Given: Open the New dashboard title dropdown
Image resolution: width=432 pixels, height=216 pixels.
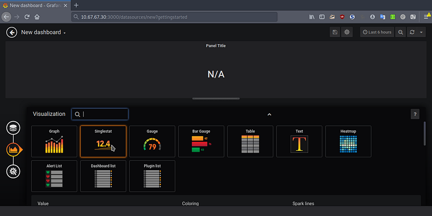Looking at the screenshot, I should click(x=44, y=32).
